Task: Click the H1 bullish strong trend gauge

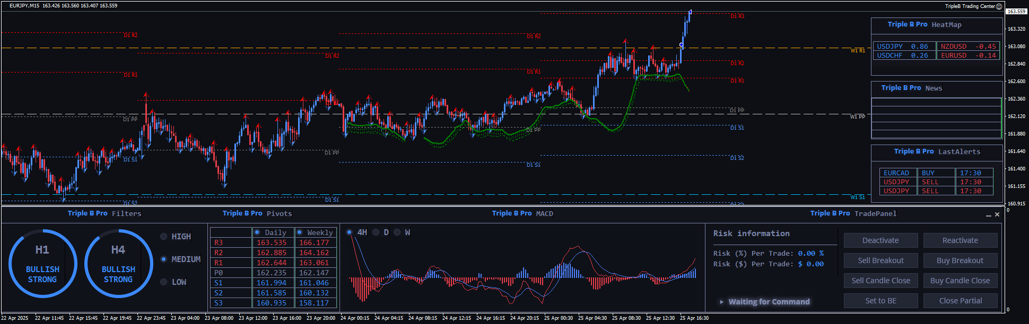Action: coord(42,264)
